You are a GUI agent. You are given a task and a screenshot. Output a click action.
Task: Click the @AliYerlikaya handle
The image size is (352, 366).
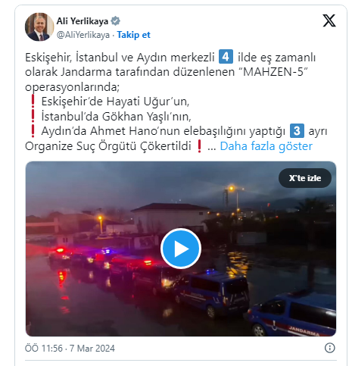(x=83, y=35)
